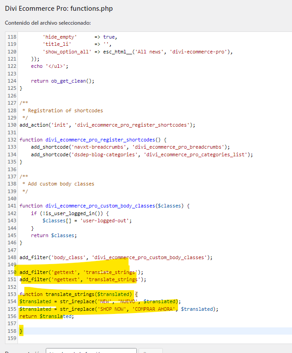
Task: Click the add_filter('body_class') line
Action: [116, 257]
